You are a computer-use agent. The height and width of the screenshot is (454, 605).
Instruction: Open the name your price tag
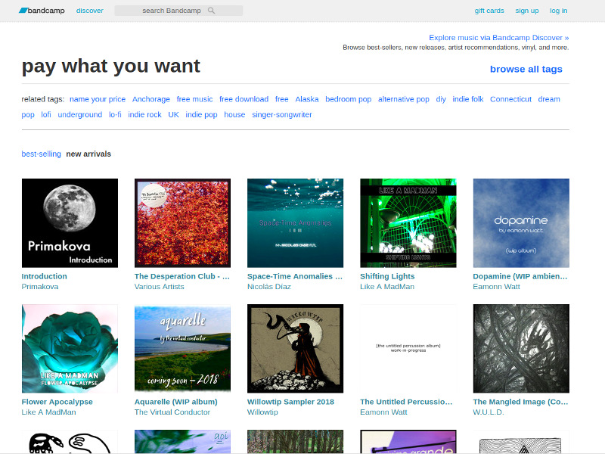98,99
